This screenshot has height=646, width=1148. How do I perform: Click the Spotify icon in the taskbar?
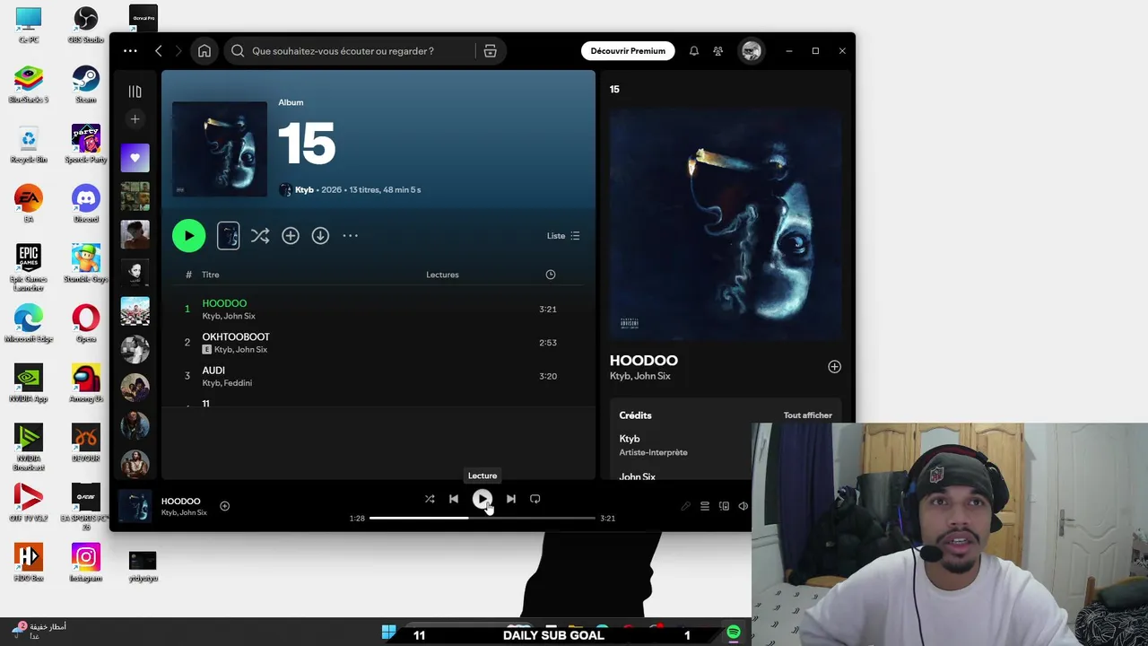734,633
